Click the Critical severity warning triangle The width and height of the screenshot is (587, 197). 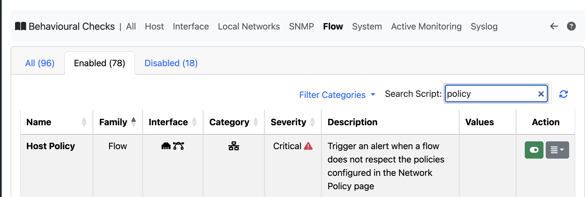pos(308,146)
